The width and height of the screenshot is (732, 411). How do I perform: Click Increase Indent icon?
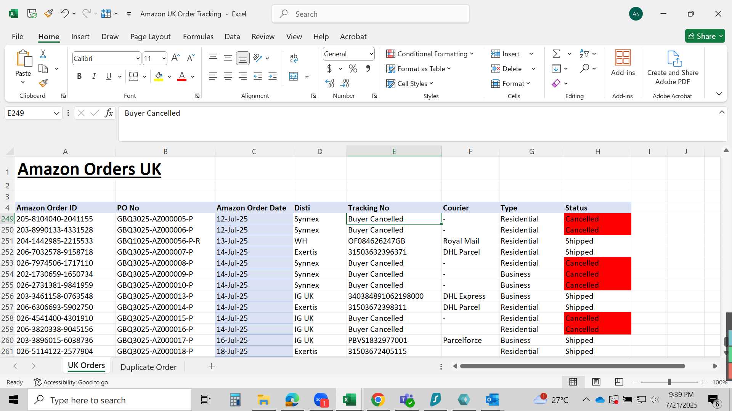(x=273, y=76)
